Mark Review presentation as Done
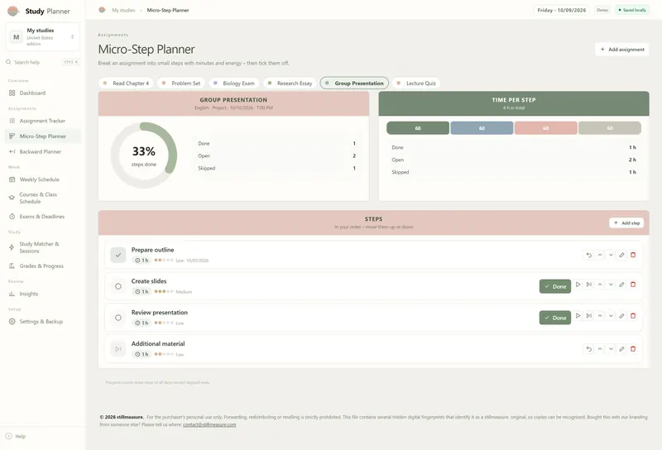 pyautogui.click(x=554, y=318)
